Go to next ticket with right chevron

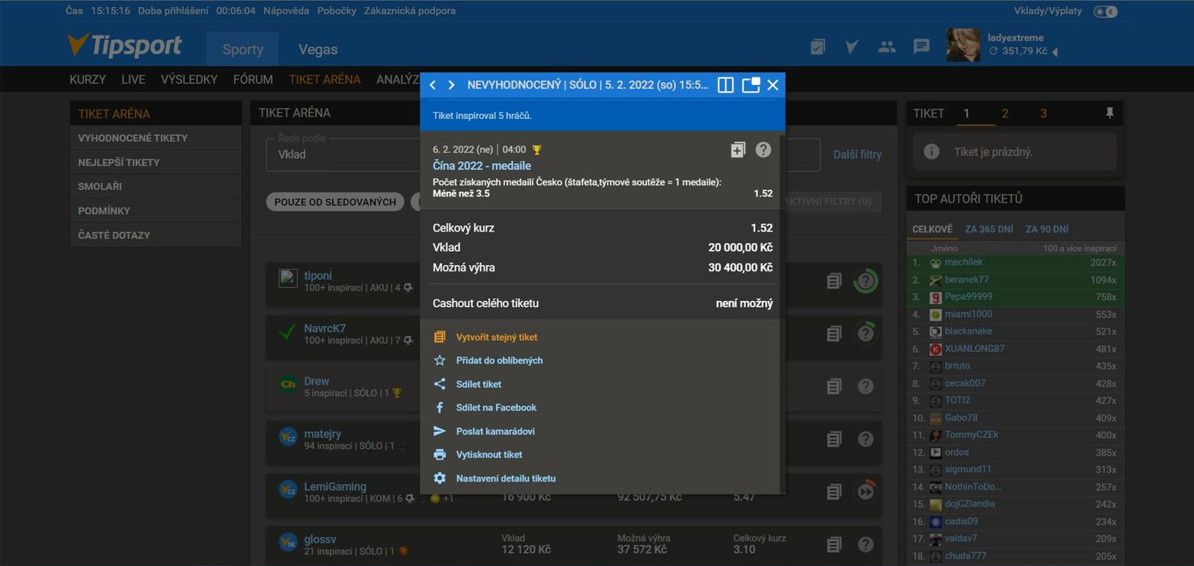point(451,85)
